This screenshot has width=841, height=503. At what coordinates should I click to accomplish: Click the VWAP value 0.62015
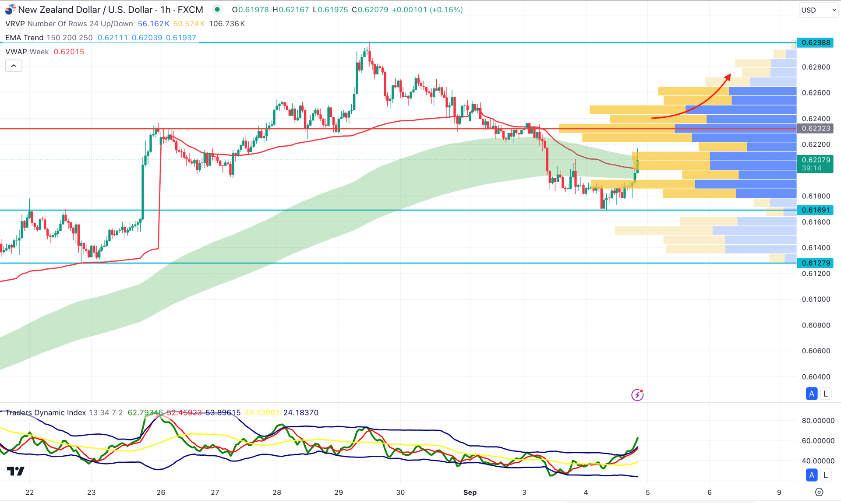pyautogui.click(x=69, y=52)
